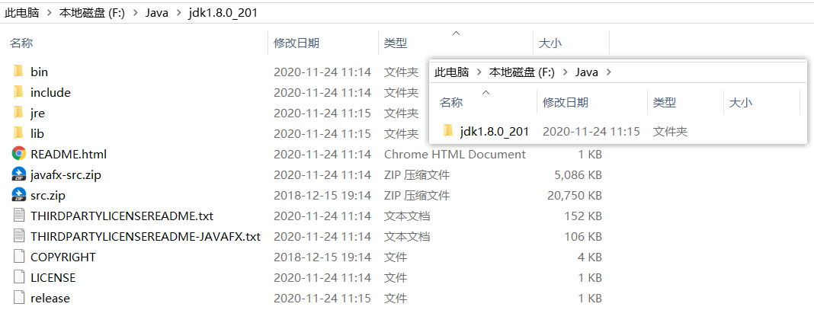Select file name THIRDPARTYLICENSEREADME.txt
The height and width of the screenshot is (310, 814).
coord(122,216)
